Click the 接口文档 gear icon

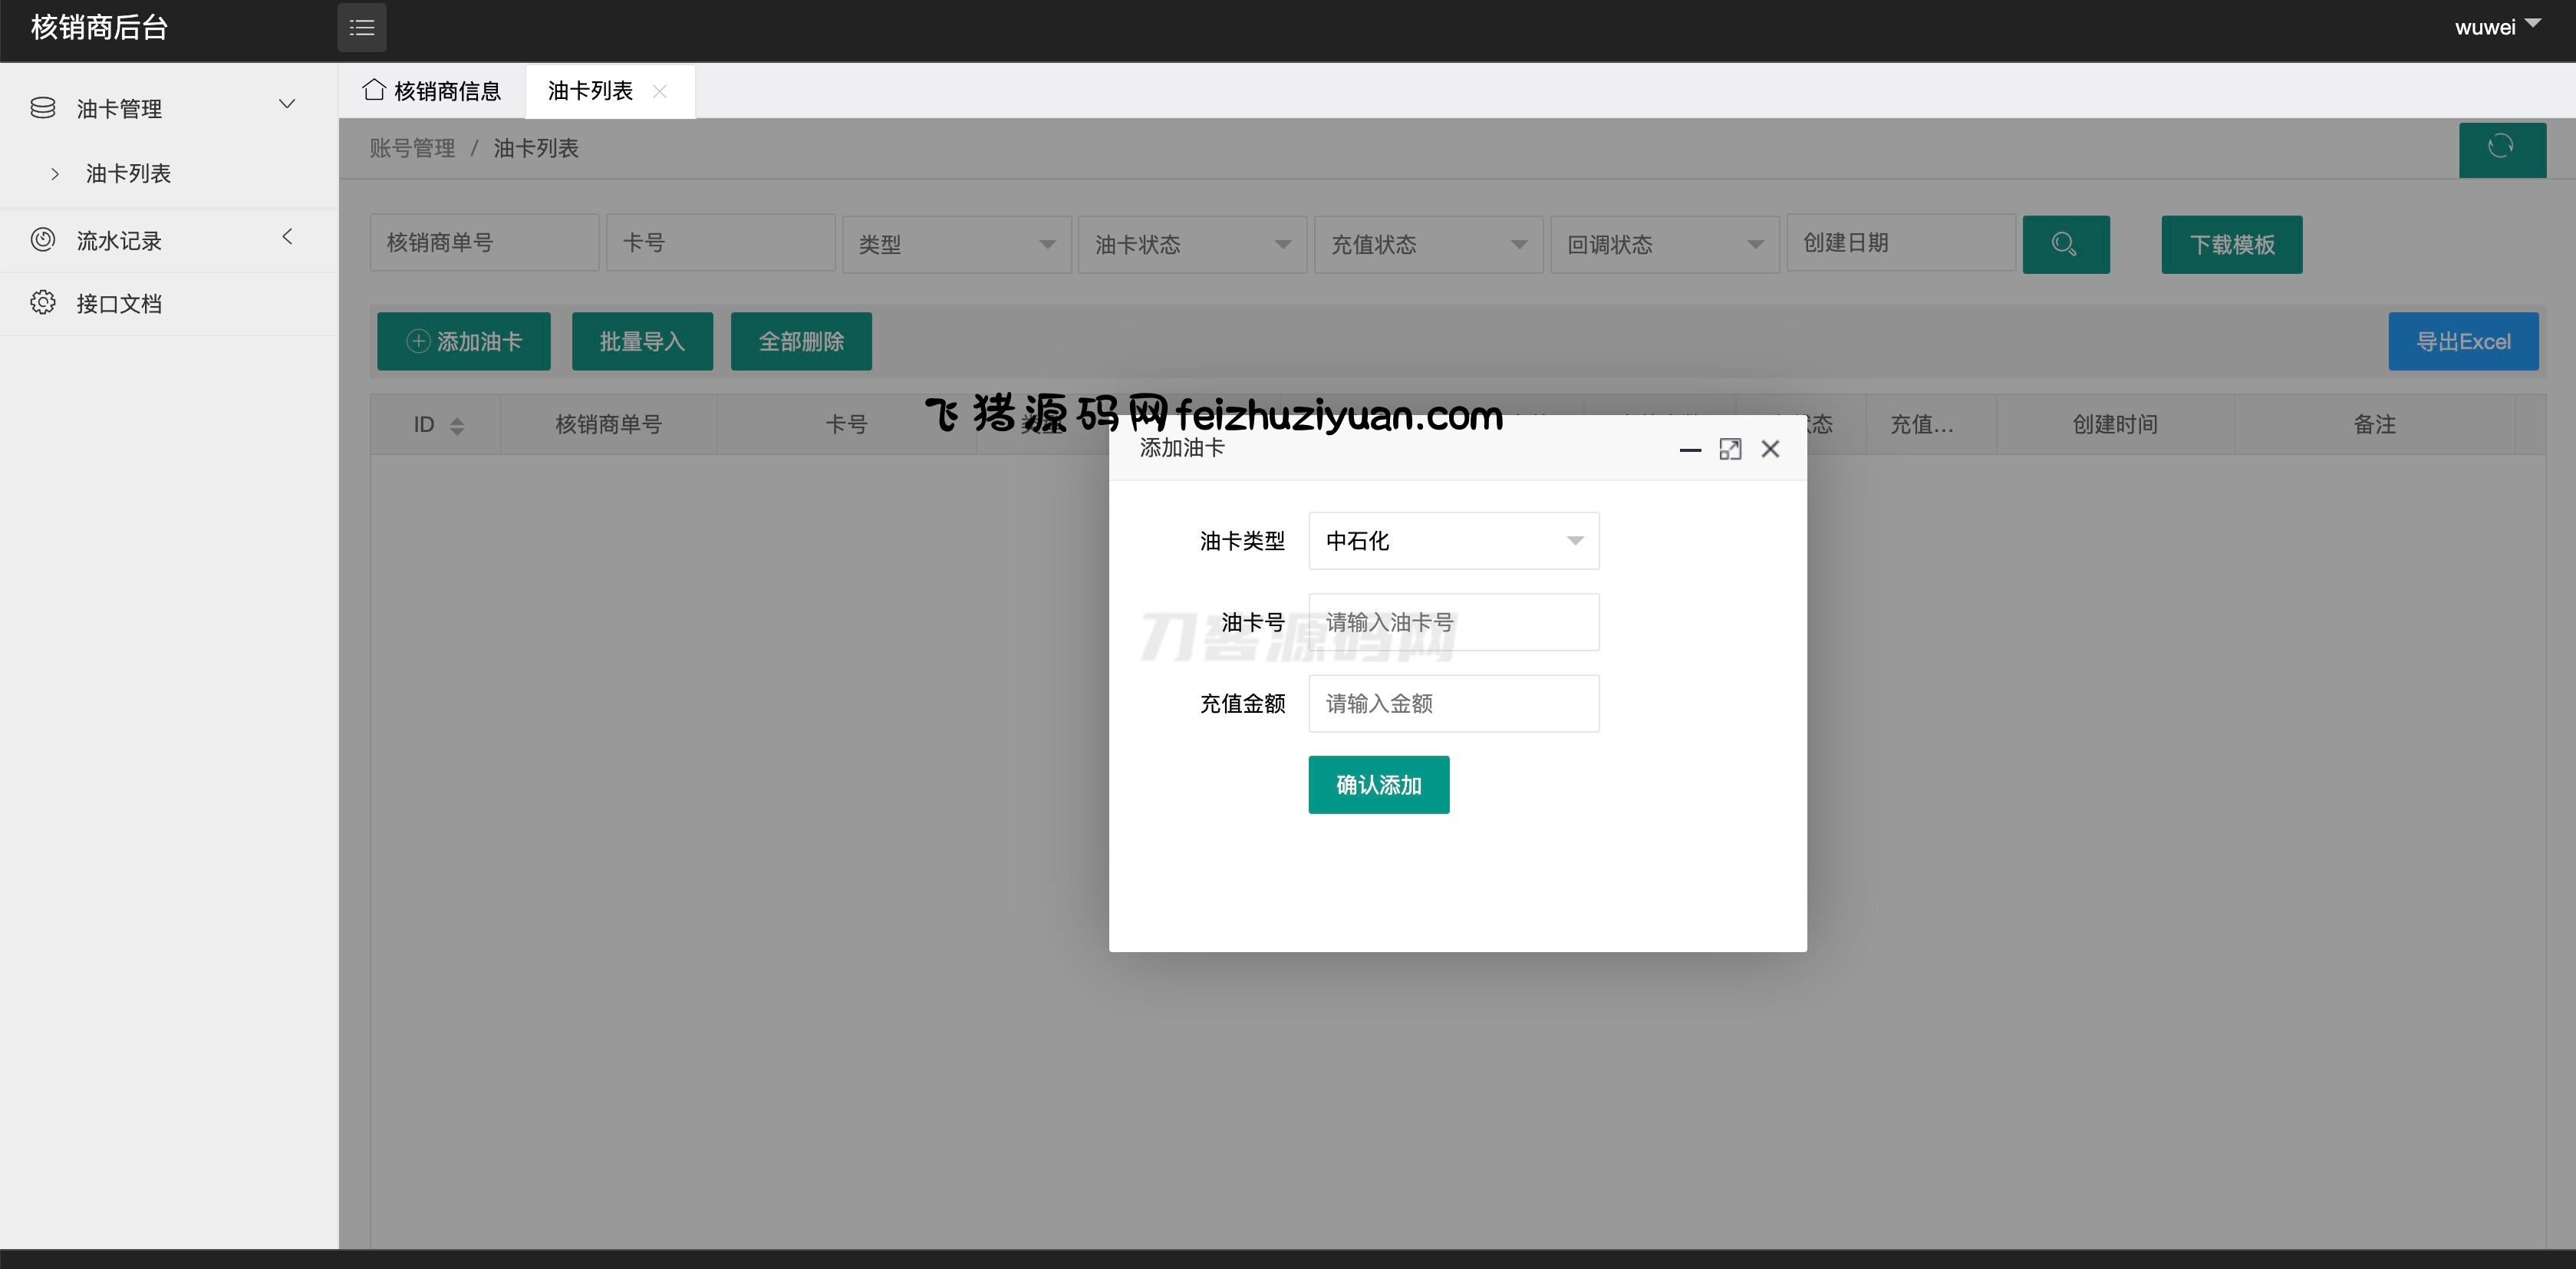[x=43, y=303]
